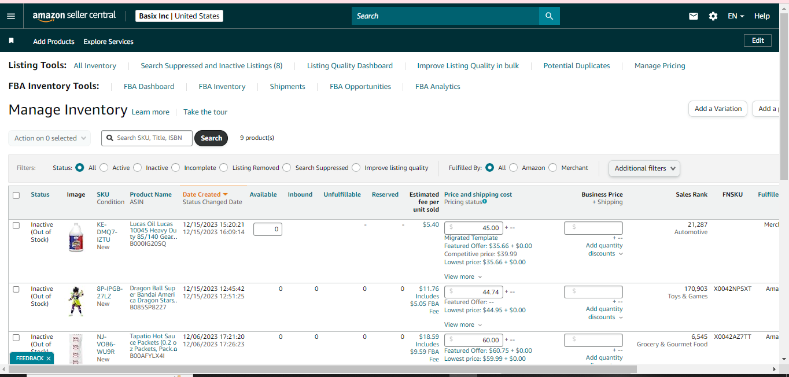Open Potential Duplicates
The image size is (789, 377).
coord(577,66)
